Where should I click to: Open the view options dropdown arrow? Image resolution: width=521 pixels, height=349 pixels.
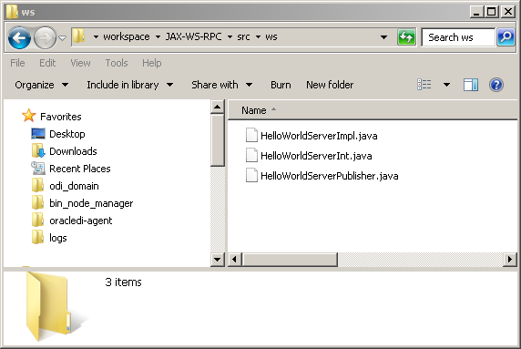[447, 85]
